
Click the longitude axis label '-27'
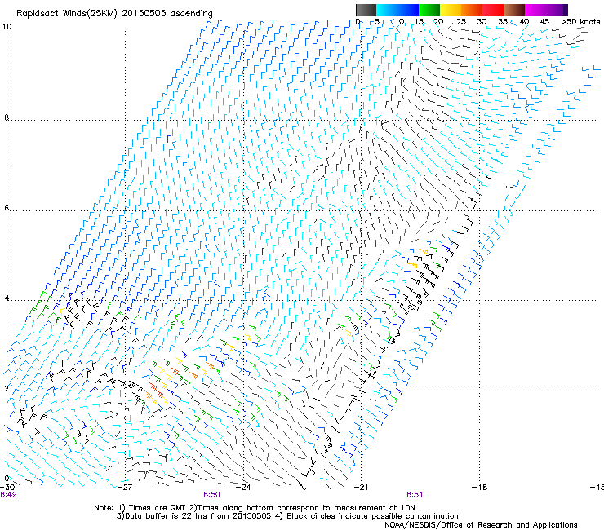pos(125,487)
